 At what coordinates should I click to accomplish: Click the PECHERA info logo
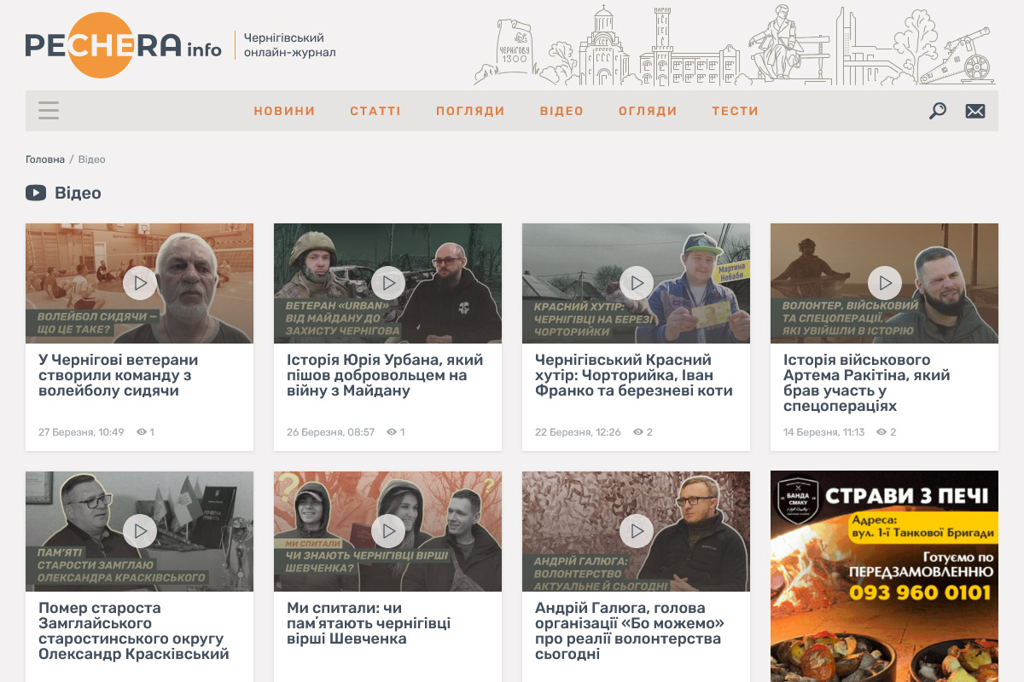pos(123,46)
